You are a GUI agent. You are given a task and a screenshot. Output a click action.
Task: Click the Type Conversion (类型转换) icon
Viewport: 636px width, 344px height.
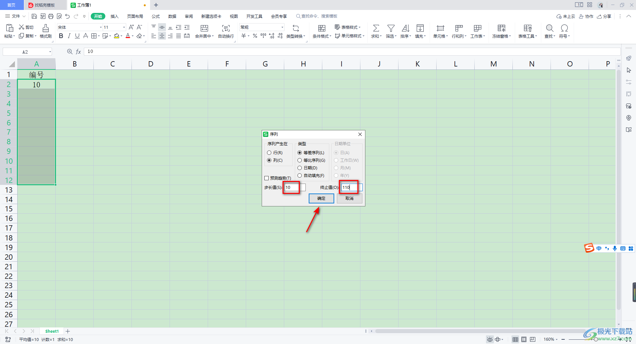pyautogui.click(x=296, y=28)
